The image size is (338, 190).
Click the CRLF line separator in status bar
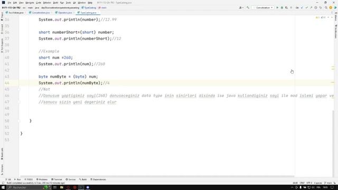(302, 183)
